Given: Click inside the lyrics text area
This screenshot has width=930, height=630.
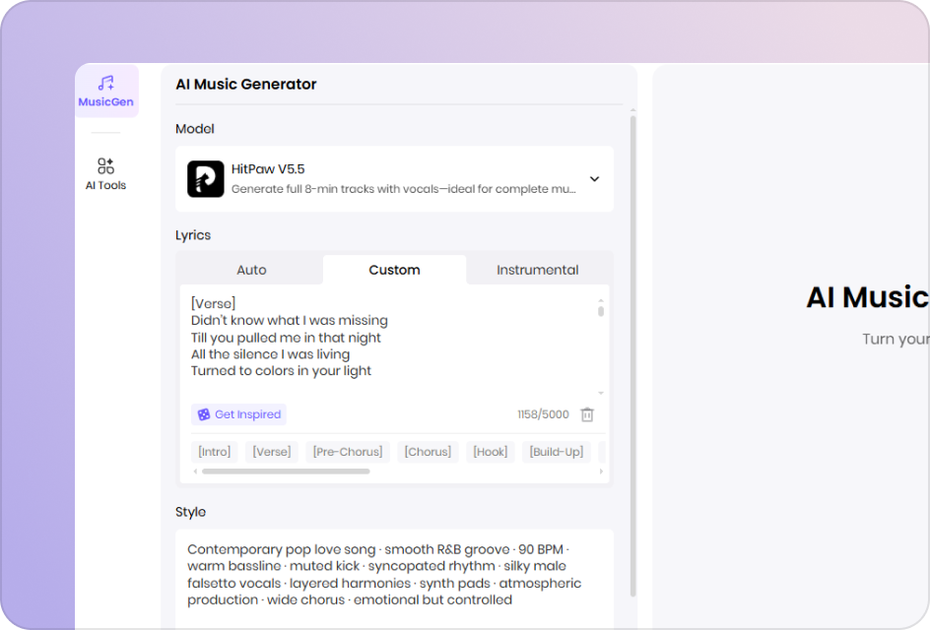Looking at the screenshot, I should point(394,340).
